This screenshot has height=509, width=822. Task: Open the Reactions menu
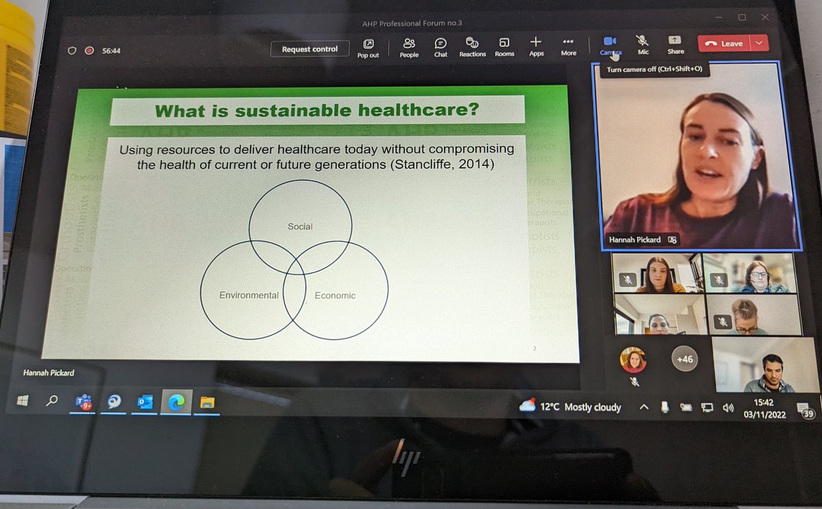pyautogui.click(x=472, y=47)
